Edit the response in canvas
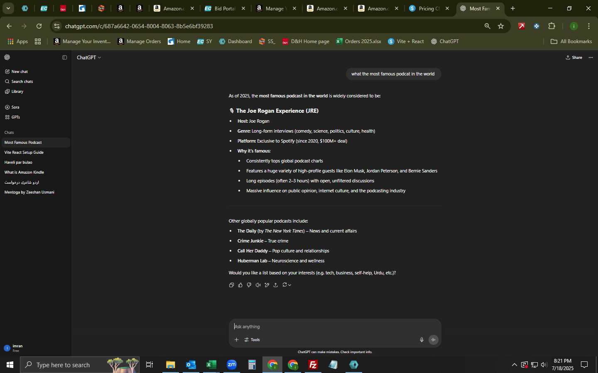This screenshot has width=598, height=373. pos(267,285)
